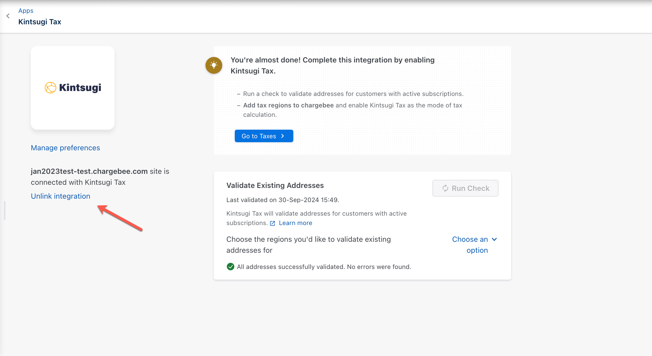Viewport: 652px width, 356px height.
Task: Click the green success checkmark icon
Action: 230,267
